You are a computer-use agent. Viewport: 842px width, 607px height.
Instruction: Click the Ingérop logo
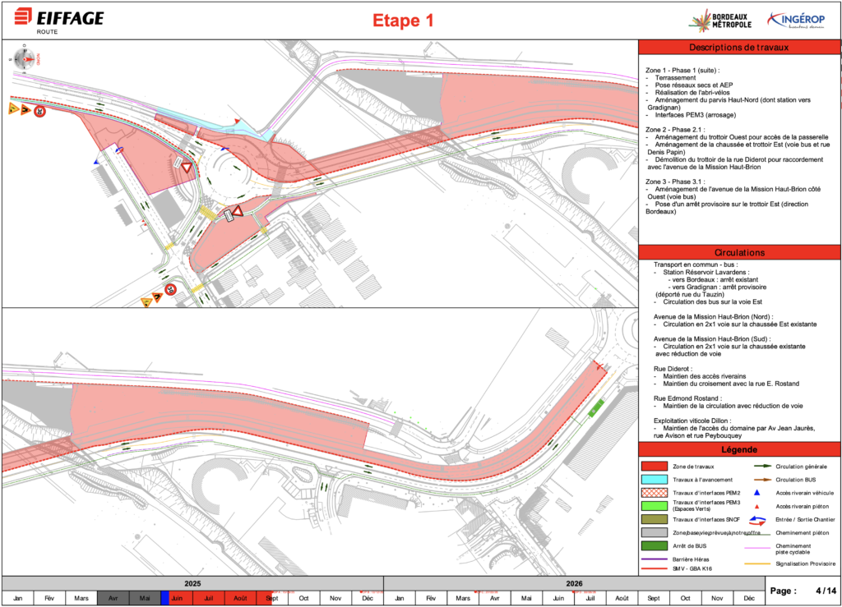(x=796, y=21)
